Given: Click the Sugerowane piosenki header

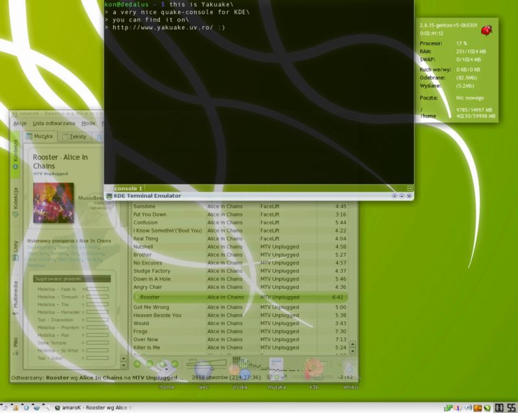Looking at the screenshot, I should pos(72,279).
